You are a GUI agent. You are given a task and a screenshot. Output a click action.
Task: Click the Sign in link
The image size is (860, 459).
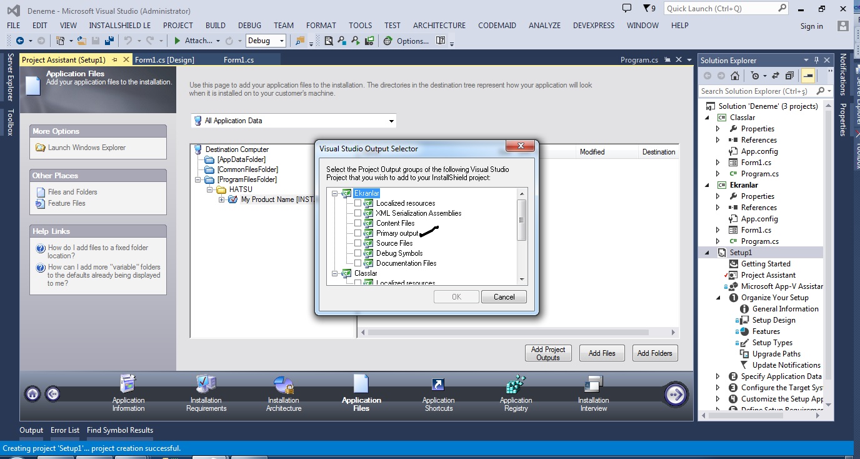812,26
